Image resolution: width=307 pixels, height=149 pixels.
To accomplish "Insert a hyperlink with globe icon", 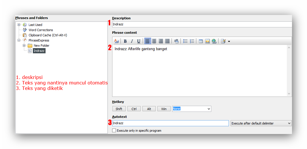I will [x=214, y=41].
